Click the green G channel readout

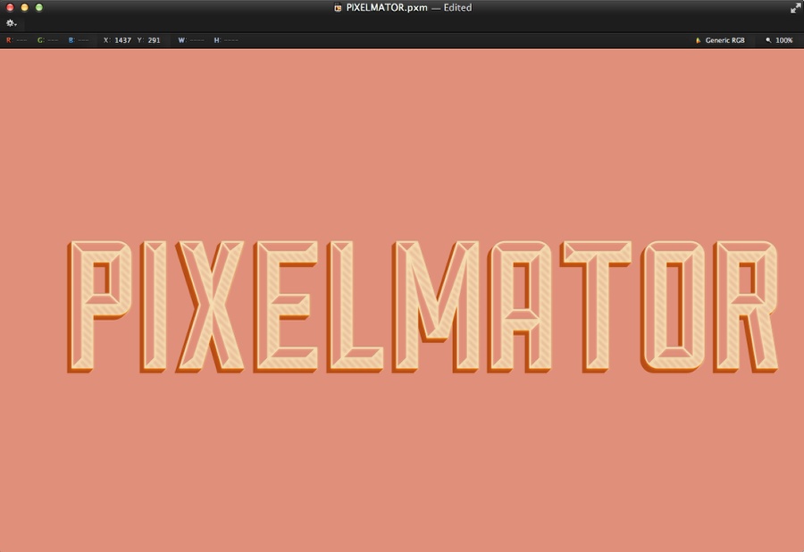47,40
